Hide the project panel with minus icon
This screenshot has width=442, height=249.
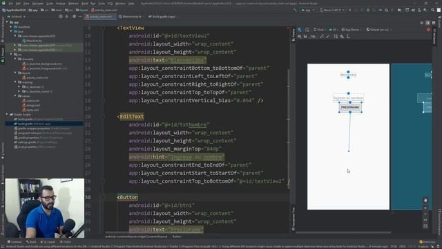80,17
